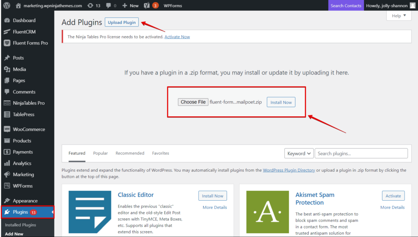The height and width of the screenshot is (237, 418).
Task: Click the WordPress logo in admin bar
Action: (x=7, y=5)
